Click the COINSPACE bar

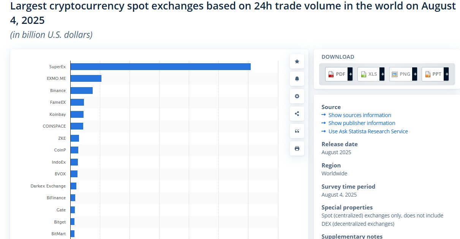[x=77, y=126]
